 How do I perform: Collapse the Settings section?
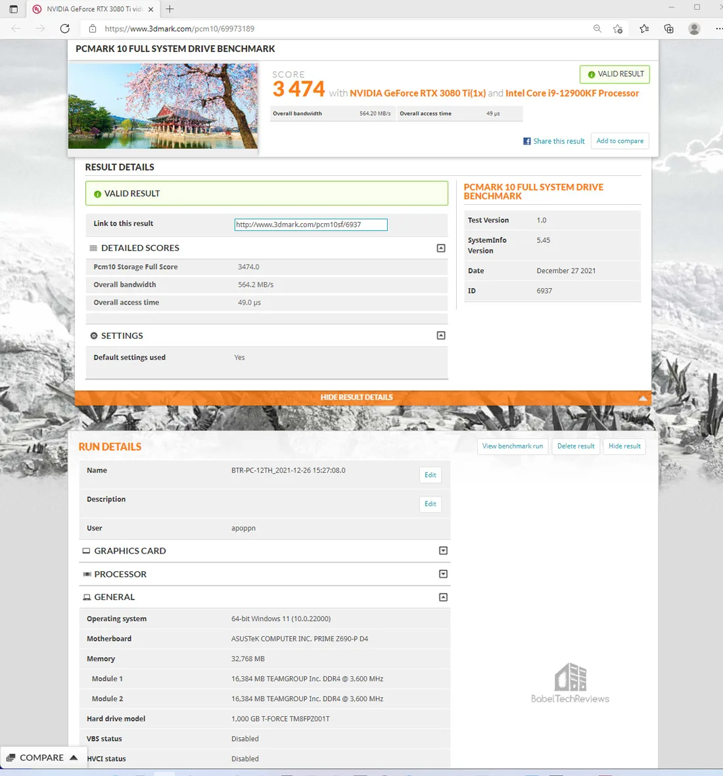coord(441,335)
